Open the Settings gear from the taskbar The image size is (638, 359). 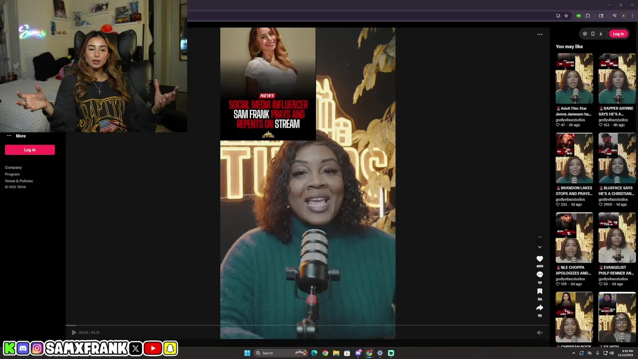click(x=380, y=353)
